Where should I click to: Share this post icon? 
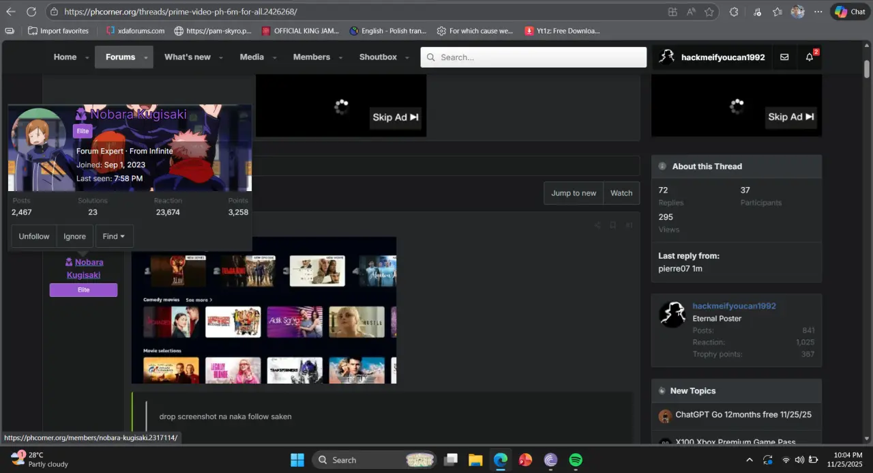[x=597, y=225]
